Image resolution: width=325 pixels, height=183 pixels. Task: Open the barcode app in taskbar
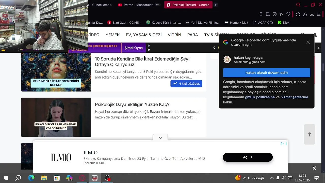coord(95,178)
